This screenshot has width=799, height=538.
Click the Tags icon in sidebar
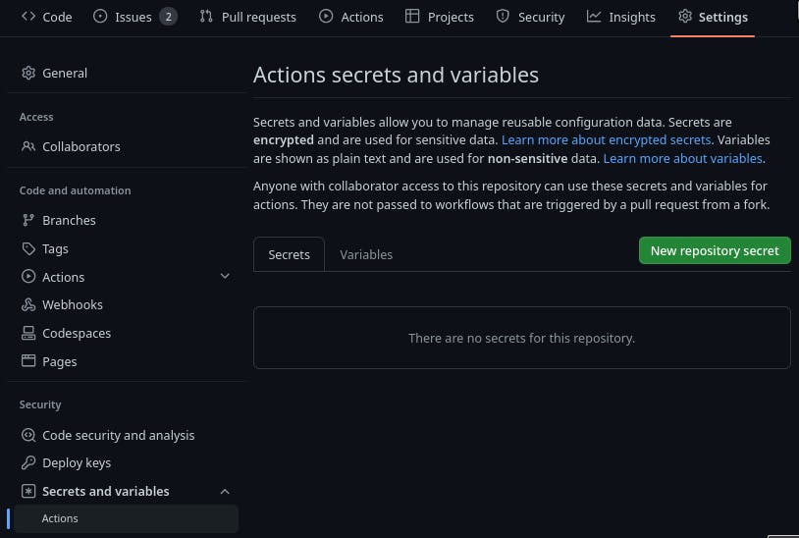click(x=28, y=248)
